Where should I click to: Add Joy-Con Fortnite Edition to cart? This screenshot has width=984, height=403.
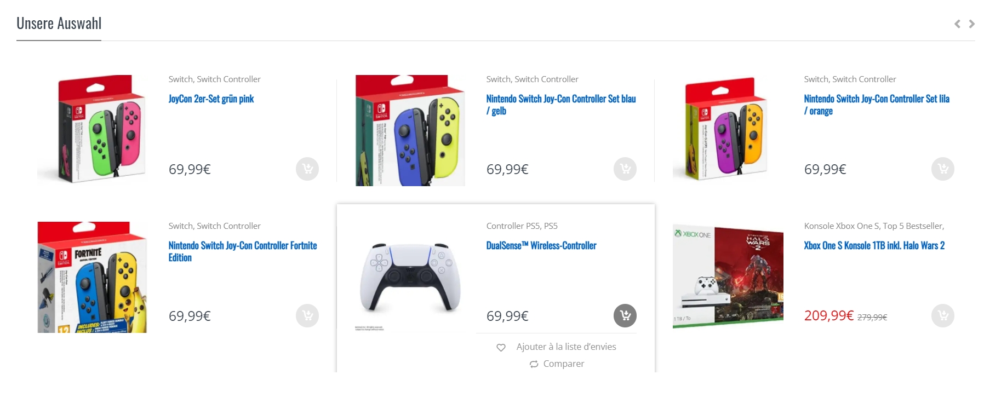[307, 315]
